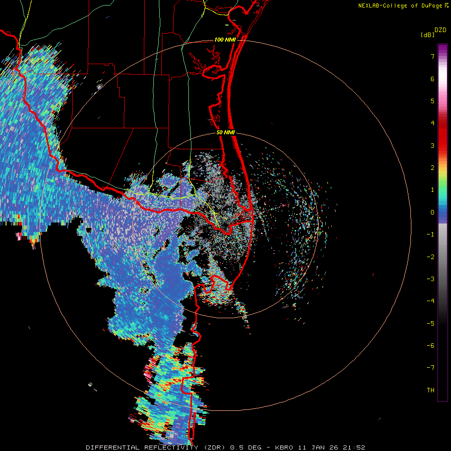Click the DZD legend title
The width and height of the screenshot is (451, 451).
[x=440, y=30]
